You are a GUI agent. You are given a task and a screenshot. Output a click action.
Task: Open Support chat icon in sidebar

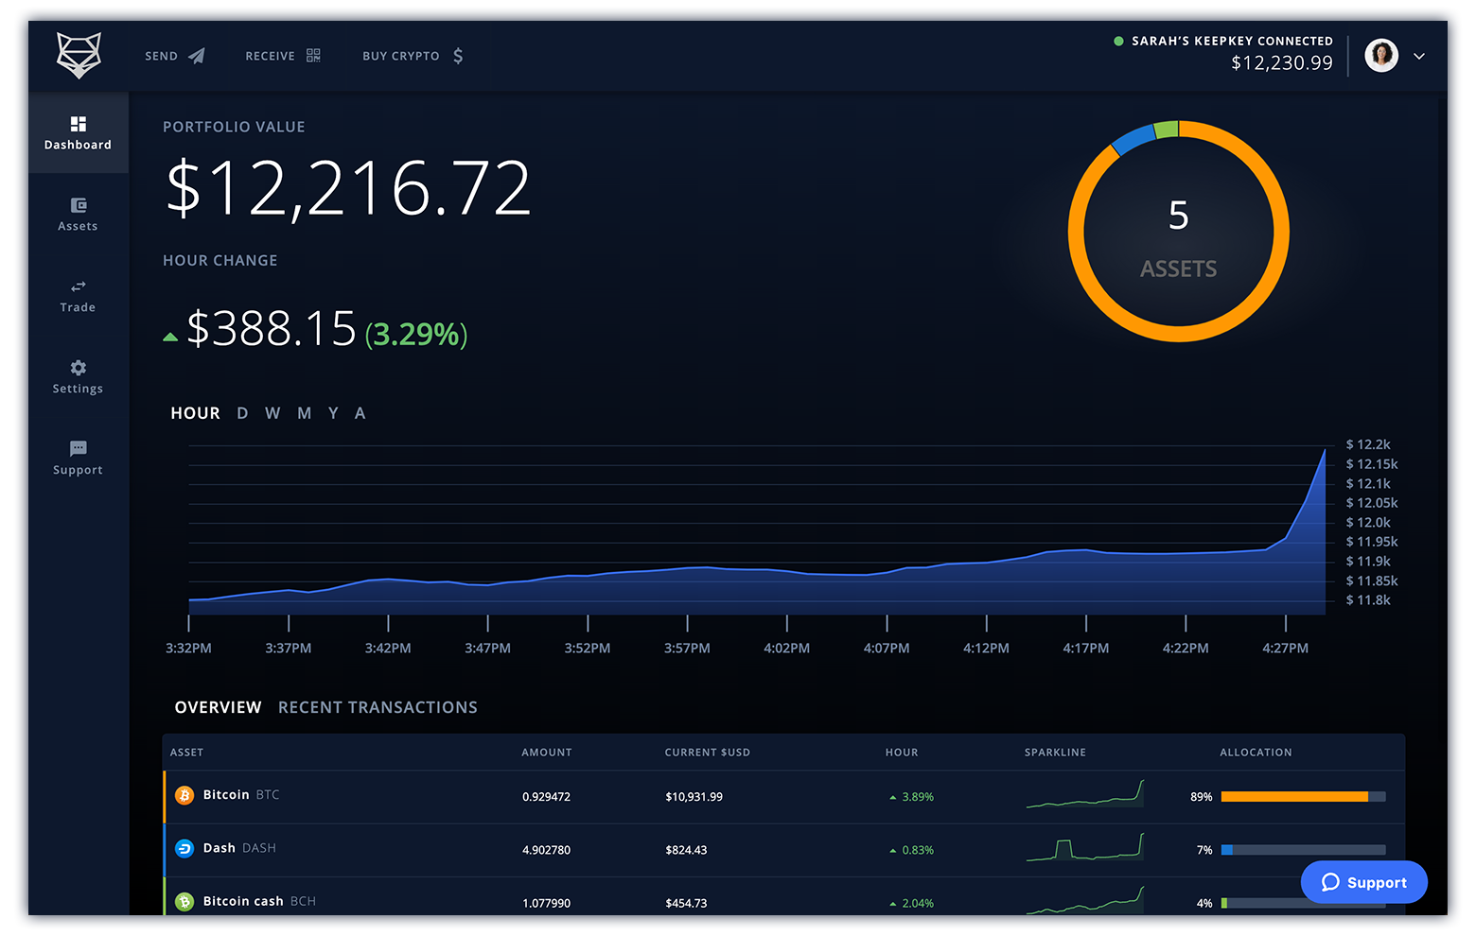pyautogui.click(x=79, y=449)
